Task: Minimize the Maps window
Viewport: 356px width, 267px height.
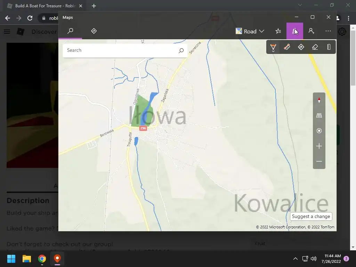Action: pyautogui.click(x=297, y=17)
